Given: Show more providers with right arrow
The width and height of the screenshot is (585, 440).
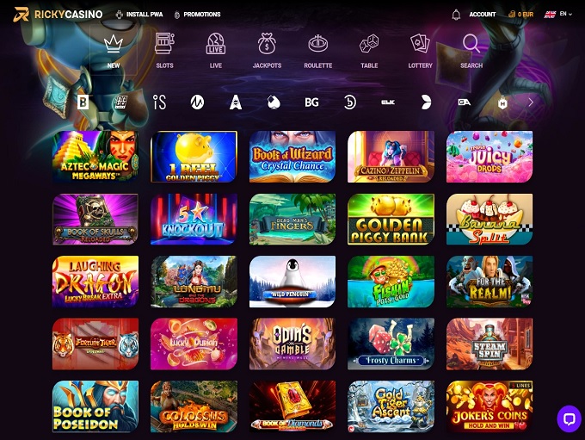Looking at the screenshot, I should point(531,102).
